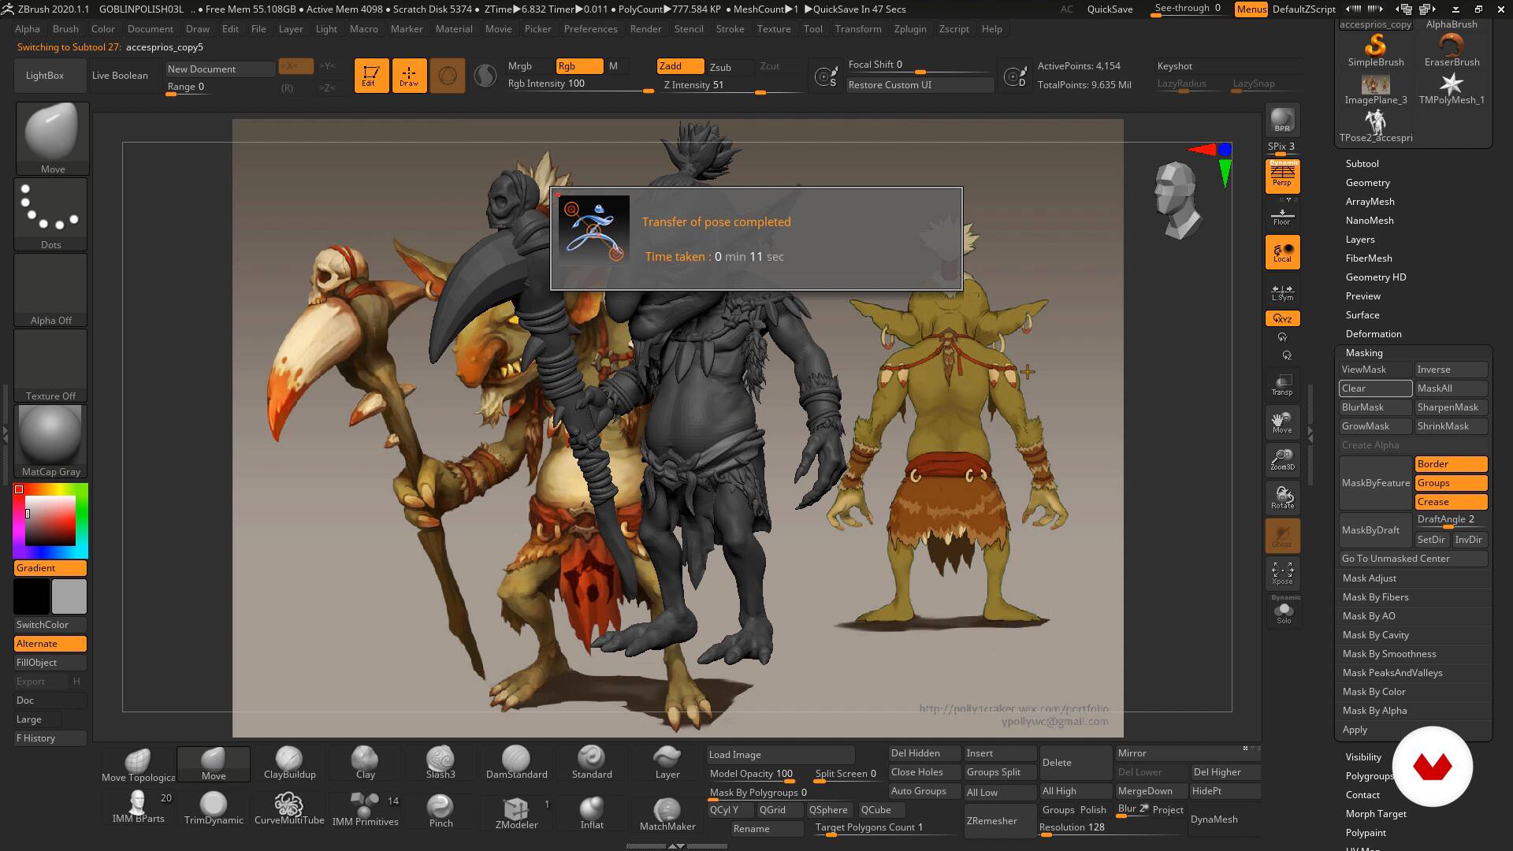Screen dimensions: 1513x851
Task: Click the Rotate navigation icon
Action: point(1282,497)
